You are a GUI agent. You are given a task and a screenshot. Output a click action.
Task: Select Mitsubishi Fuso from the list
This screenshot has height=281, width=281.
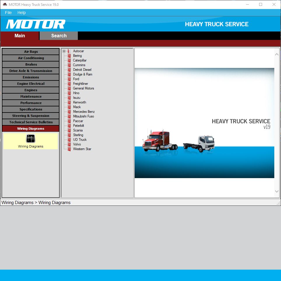[x=84, y=116]
